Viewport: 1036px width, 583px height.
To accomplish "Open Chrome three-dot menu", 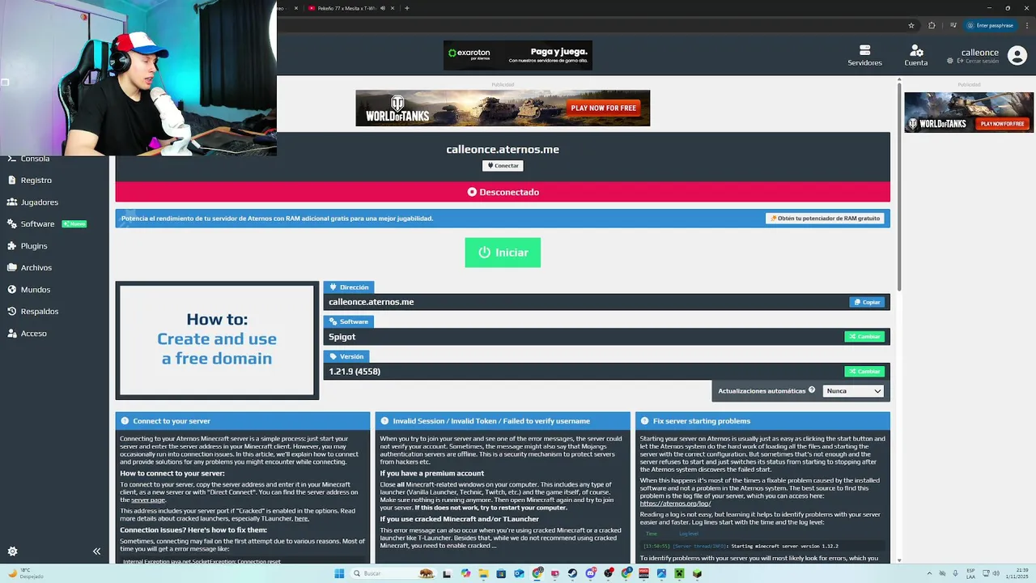I will tap(1027, 25).
